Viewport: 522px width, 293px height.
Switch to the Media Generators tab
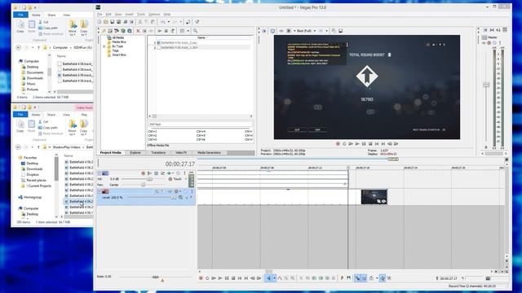[x=209, y=153]
